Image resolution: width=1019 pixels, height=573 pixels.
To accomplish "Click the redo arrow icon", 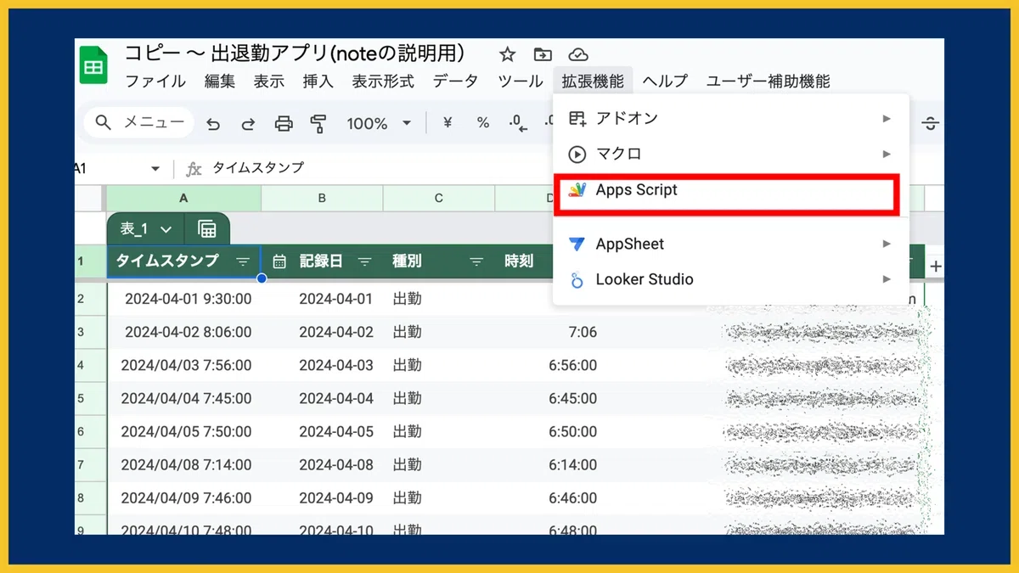I will click(x=248, y=124).
